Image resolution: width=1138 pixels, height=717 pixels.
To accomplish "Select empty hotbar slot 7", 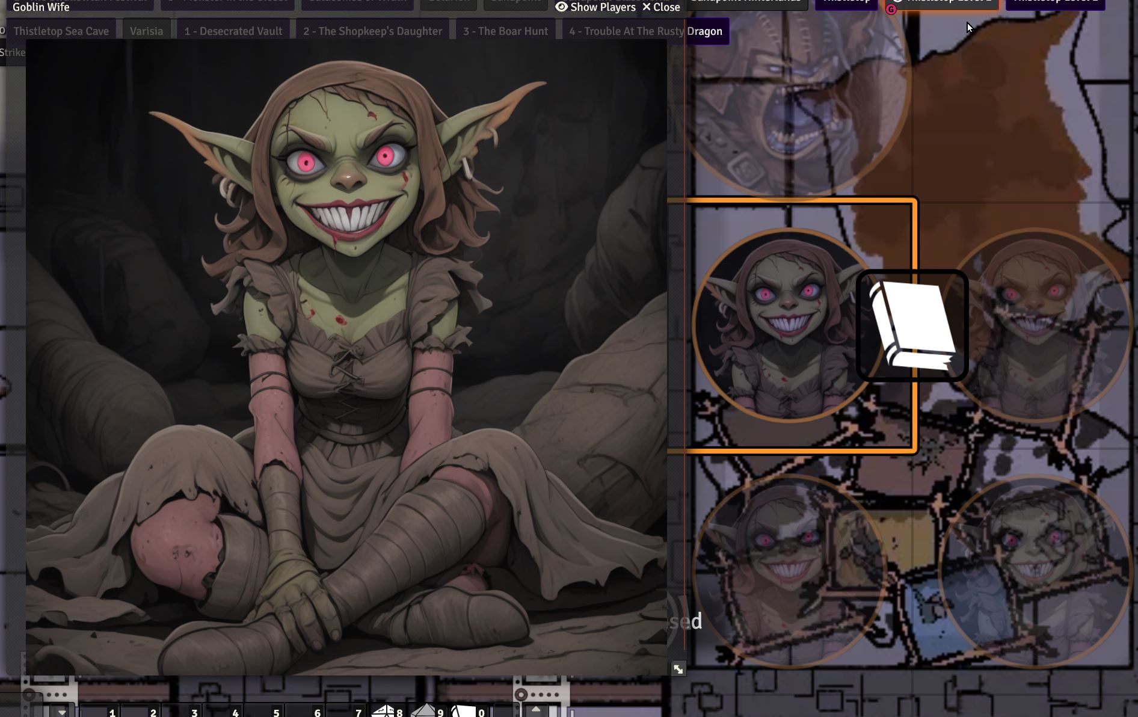I will click(x=345, y=710).
